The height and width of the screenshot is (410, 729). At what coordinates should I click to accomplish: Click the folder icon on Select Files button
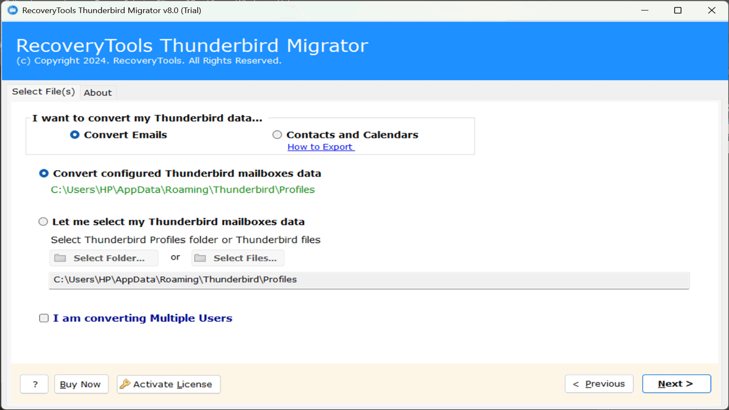tap(199, 259)
